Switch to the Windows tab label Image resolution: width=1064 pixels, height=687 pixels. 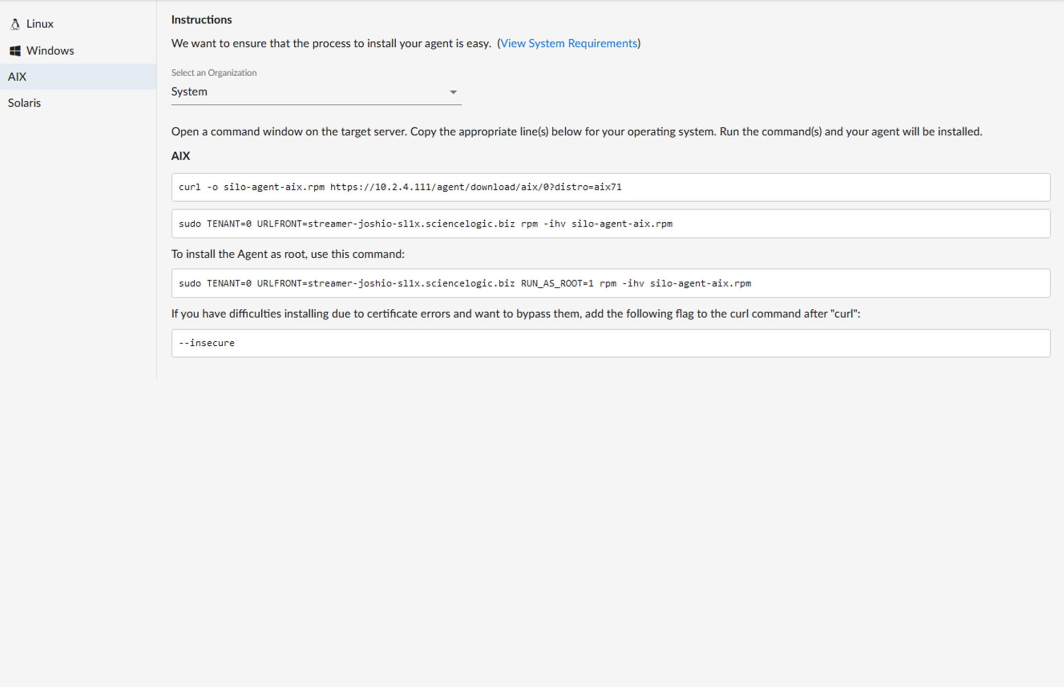click(x=50, y=51)
